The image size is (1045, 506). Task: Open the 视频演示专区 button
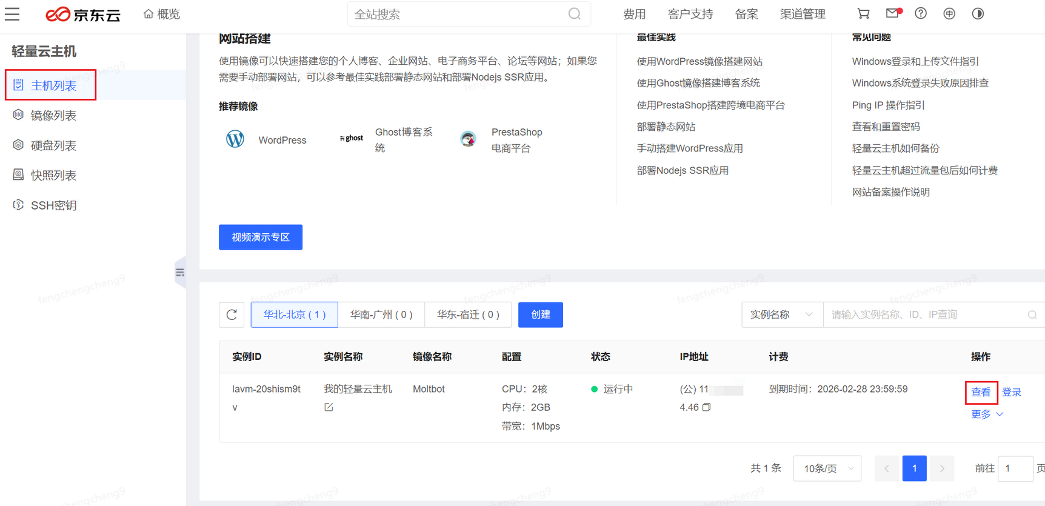(261, 237)
